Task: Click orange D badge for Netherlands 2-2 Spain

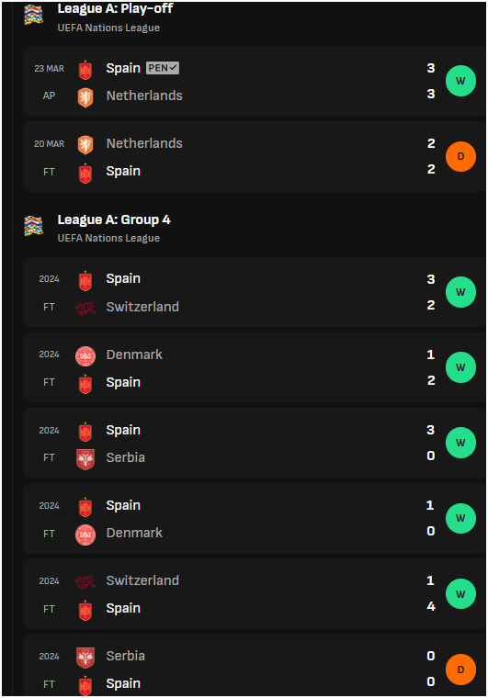Action: click(460, 157)
